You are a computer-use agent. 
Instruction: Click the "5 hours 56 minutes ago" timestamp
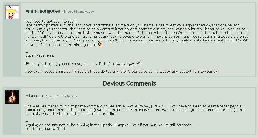pyautogui.click(x=78, y=12)
